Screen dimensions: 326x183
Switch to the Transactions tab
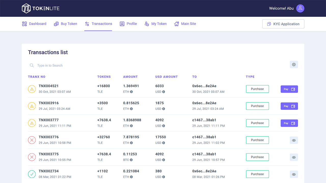point(98,24)
